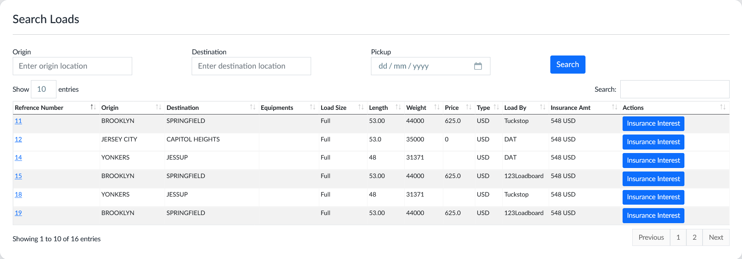Screen dimensions: 742x259
Task: Go to the Next page
Action: 716,237
